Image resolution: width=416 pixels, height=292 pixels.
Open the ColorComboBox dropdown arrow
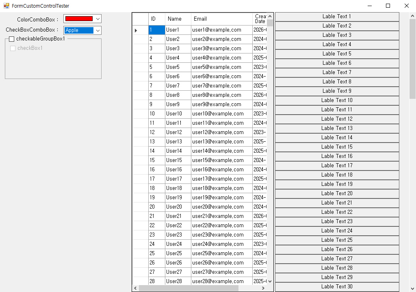point(98,19)
